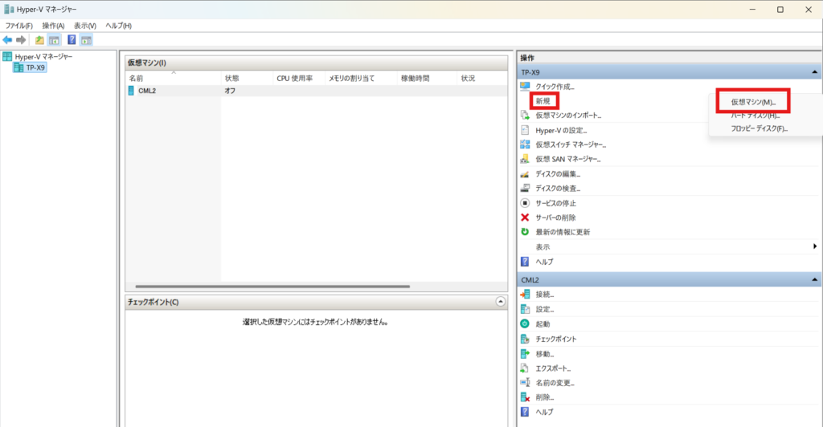Click the green 起動 start icon

point(525,323)
